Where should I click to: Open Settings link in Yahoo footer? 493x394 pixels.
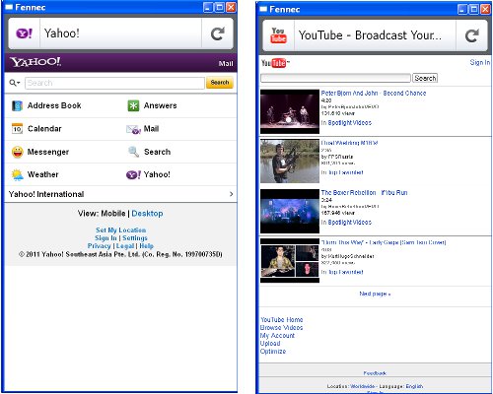click(x=135, y=238)
